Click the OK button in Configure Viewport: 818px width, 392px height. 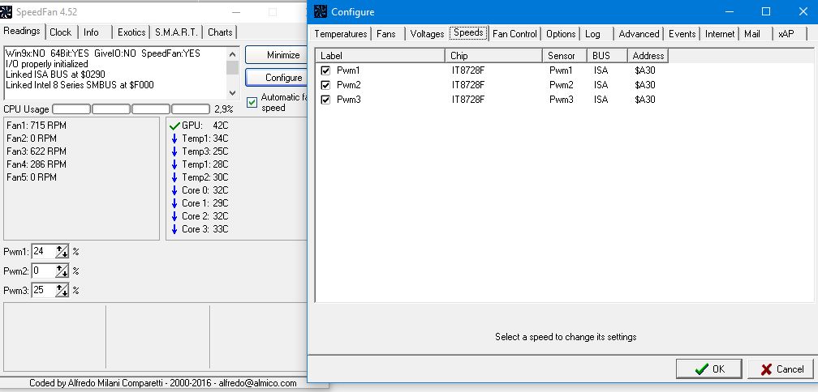(x=709, y=369)
